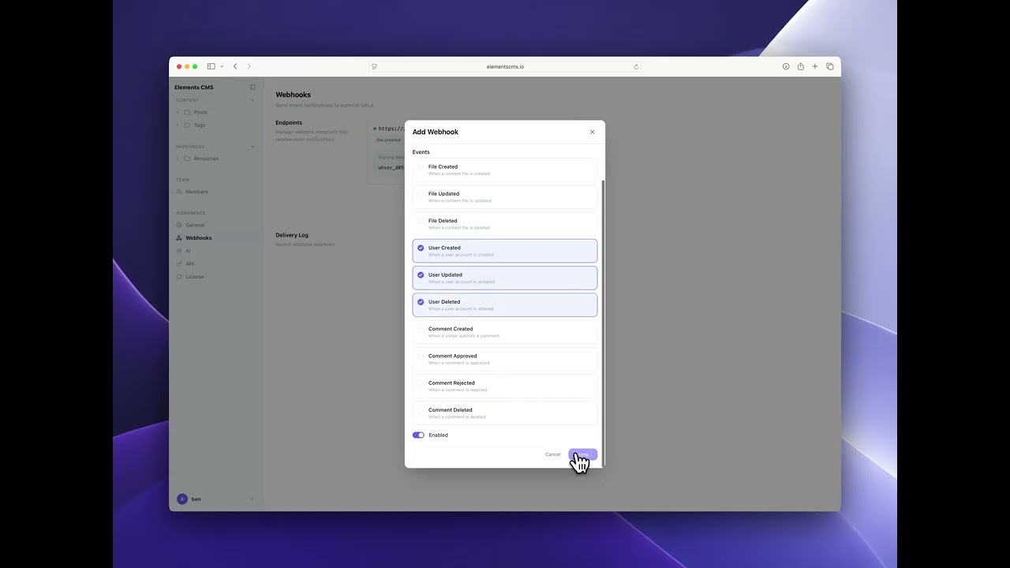Open the Share menu icon
Screen dimensions: 1010x568
[800, 66]
